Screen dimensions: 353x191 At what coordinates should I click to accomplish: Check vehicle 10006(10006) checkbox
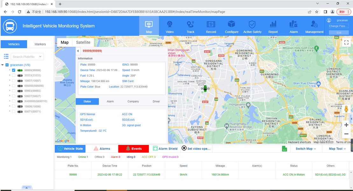[13, 106]
